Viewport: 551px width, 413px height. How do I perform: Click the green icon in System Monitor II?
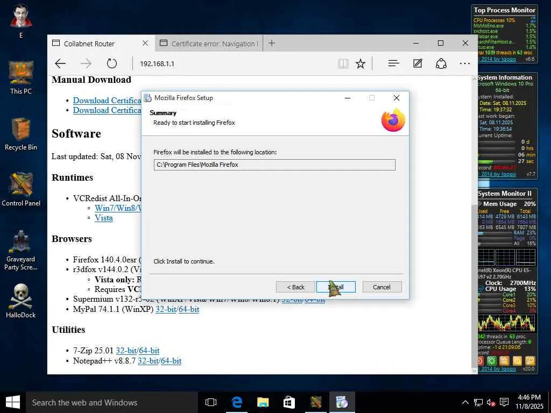(492, 361)
